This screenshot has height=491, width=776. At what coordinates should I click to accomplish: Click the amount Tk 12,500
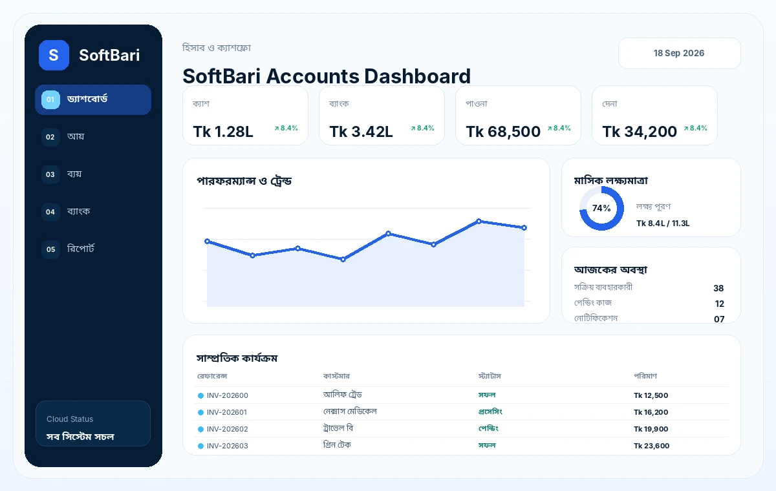(x=651, y=395)
